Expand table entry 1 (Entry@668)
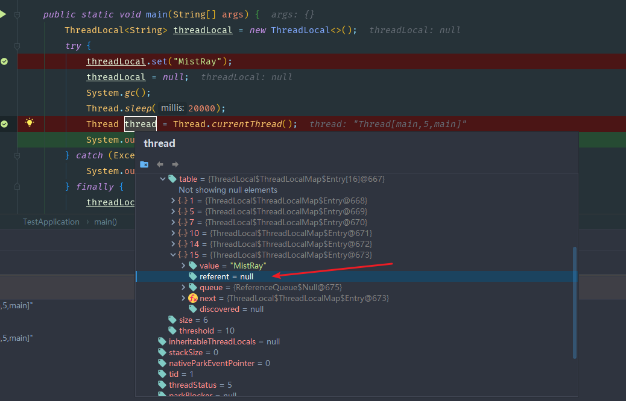This screenshot has width=626, height=401. pos(173,200)
